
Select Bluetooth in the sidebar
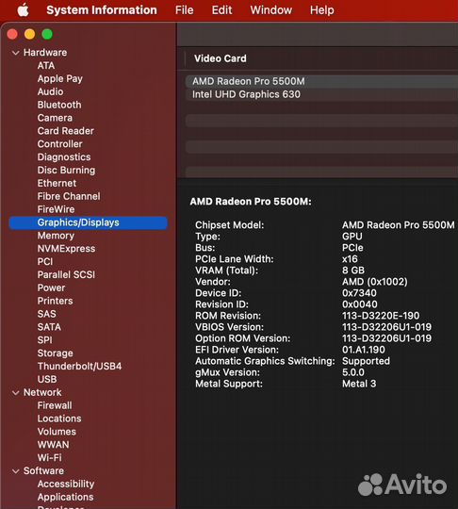click(x=59, y=105)
